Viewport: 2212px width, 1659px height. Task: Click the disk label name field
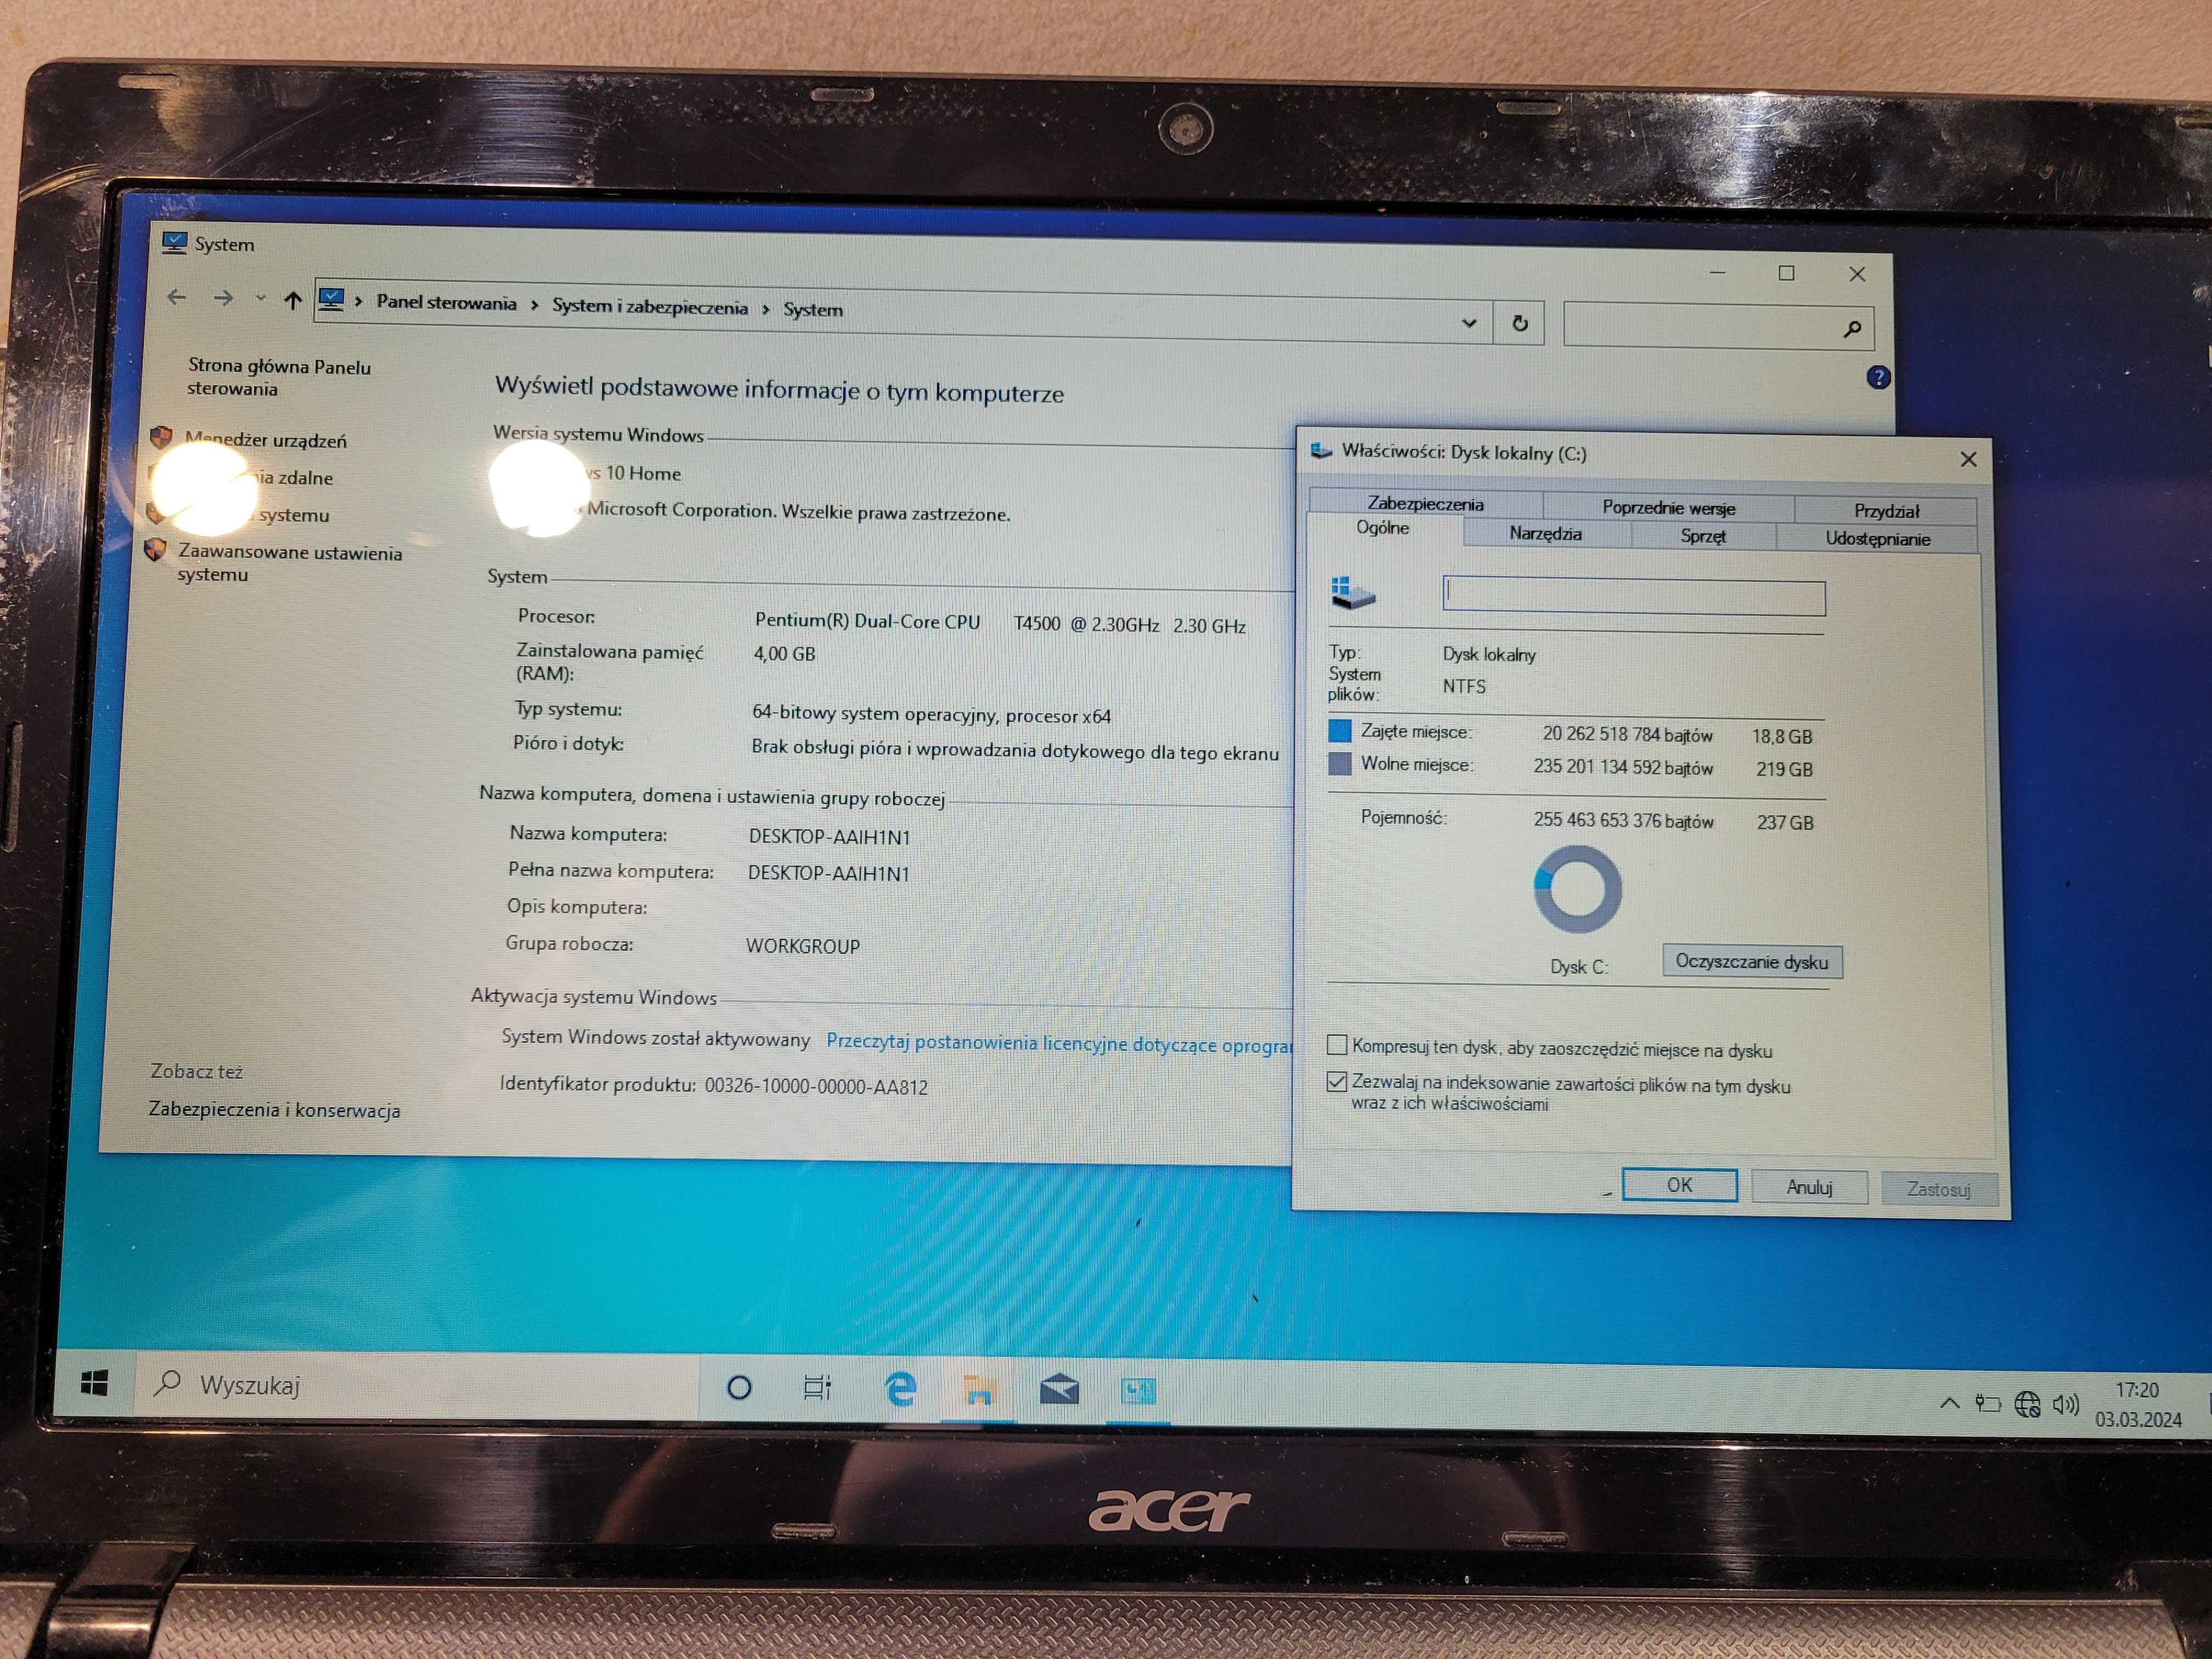pos(1633,597)
